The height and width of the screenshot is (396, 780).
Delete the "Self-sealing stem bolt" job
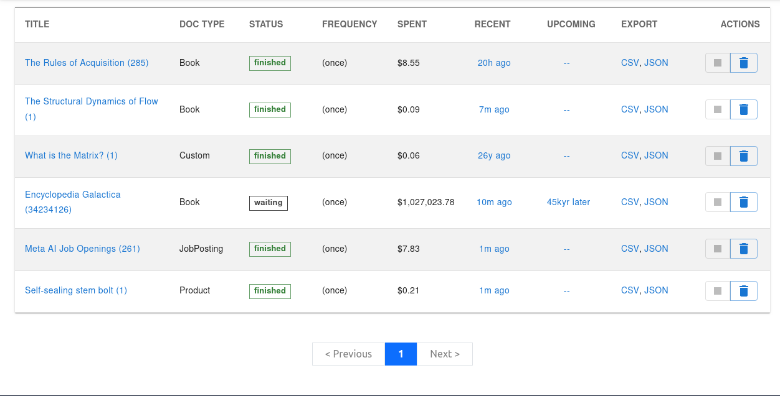[743, 290]
